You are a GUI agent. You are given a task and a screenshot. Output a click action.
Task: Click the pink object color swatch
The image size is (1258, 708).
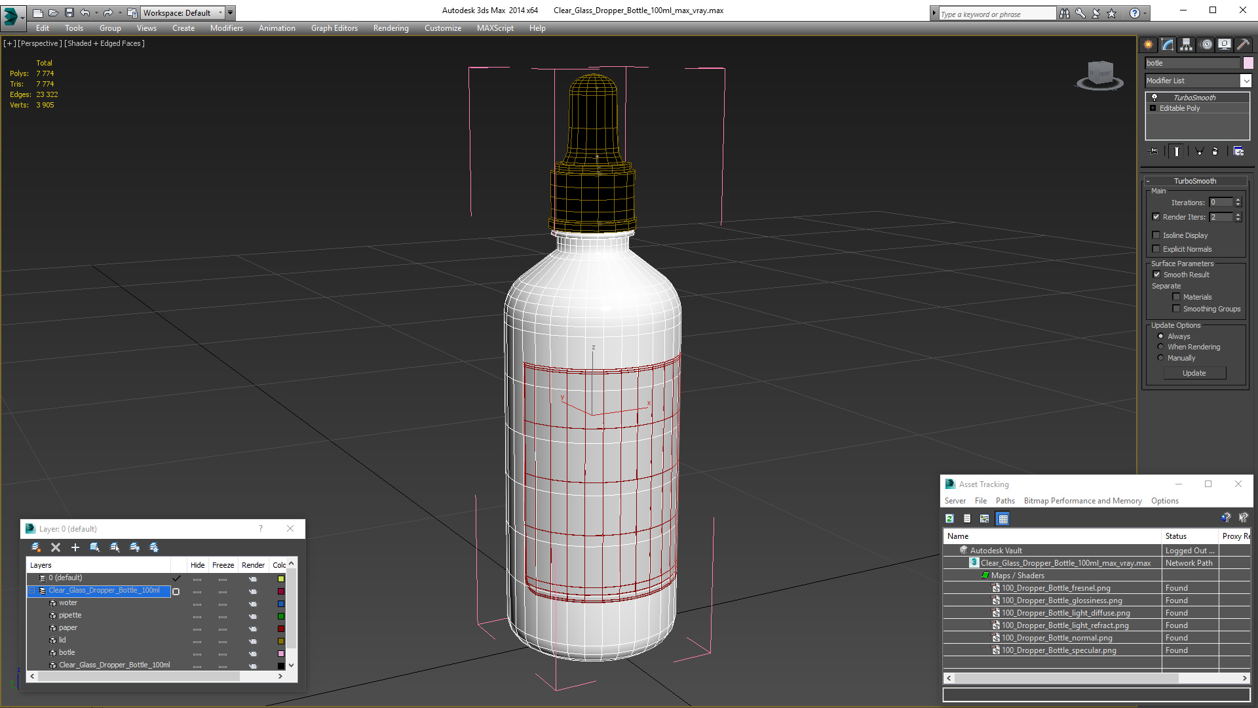1248,63
